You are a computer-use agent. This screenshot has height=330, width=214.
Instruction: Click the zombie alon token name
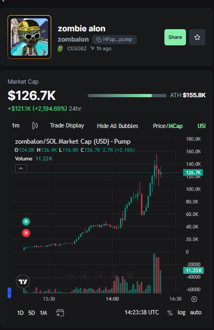[x=81, y=29]
